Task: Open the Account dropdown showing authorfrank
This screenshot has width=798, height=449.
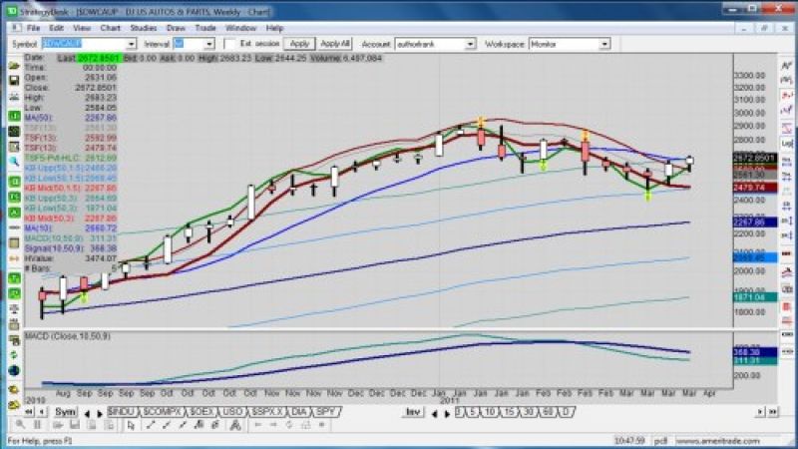Action: point(470,44)
